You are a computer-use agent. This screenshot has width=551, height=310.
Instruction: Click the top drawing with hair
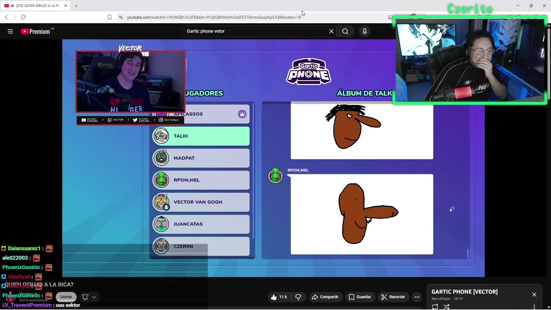tap(362, 130)
